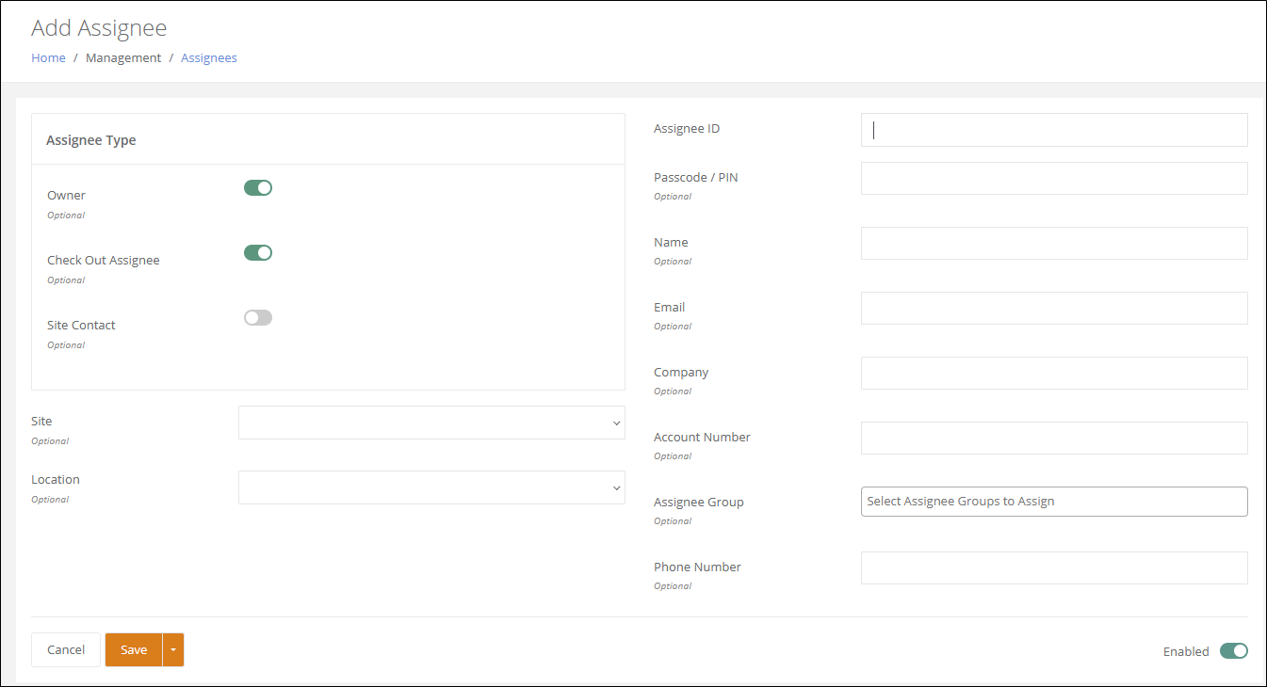1267x687 pixels.
Task: Open the Assignee Group selector
Action: [1054, 502]
